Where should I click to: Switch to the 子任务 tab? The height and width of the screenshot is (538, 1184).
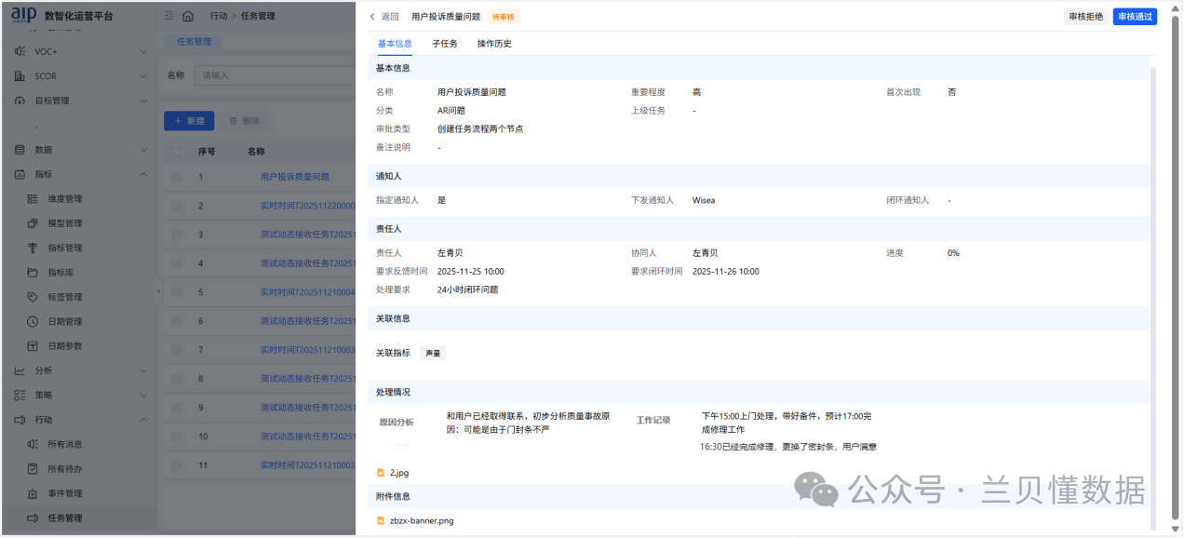[x=445, y=44]
